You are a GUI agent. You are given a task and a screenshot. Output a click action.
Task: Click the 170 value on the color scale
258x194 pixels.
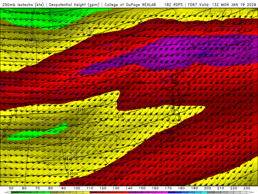[168, 188]
